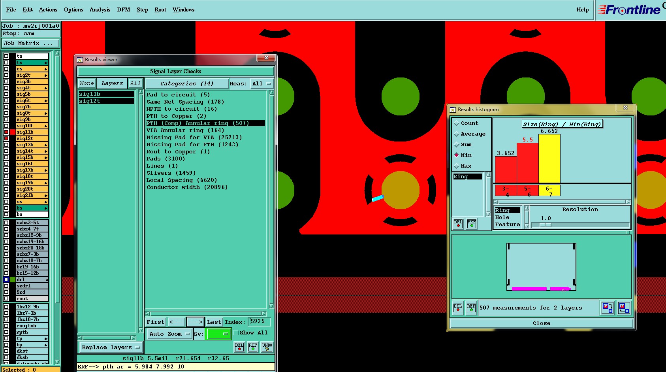Click the first histogram-to-layer export icon
The height and width of the screenshot is (372, 666).
(608, 308)
